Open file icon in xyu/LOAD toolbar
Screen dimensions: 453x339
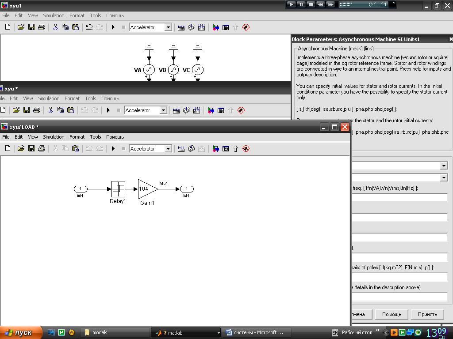21,148
